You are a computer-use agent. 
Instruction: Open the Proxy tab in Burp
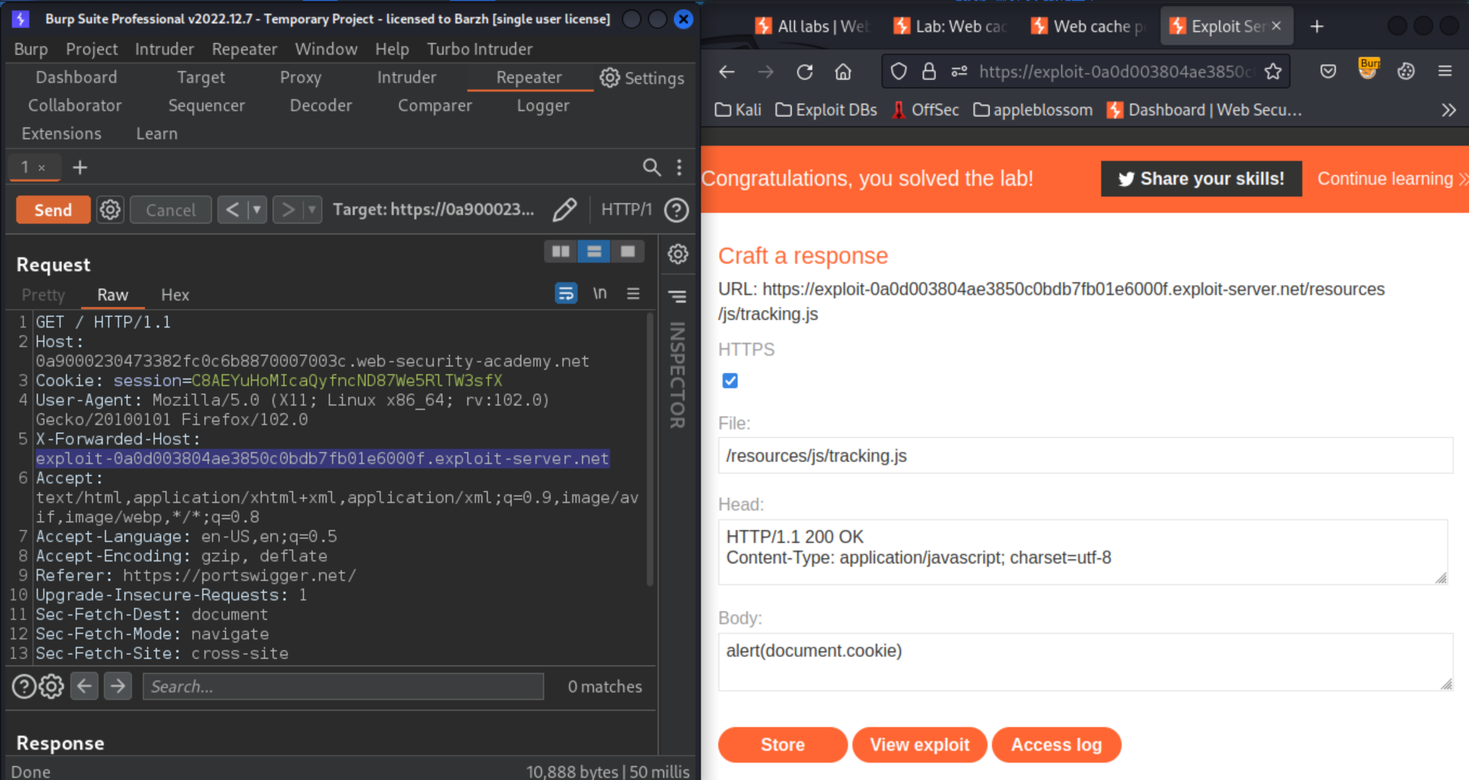[301, 77]
